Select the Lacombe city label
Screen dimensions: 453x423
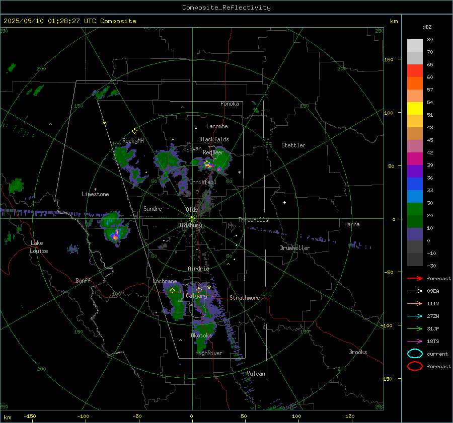(x=217, y=126)
